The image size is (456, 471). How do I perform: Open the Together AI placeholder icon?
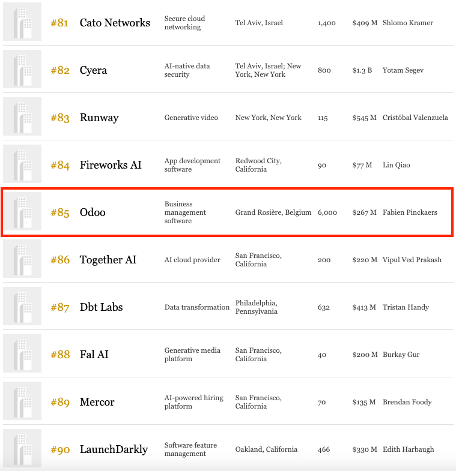click(x=22, y=259)
